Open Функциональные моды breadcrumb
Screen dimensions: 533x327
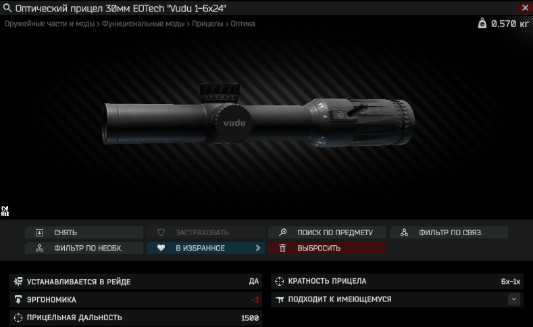143,24
